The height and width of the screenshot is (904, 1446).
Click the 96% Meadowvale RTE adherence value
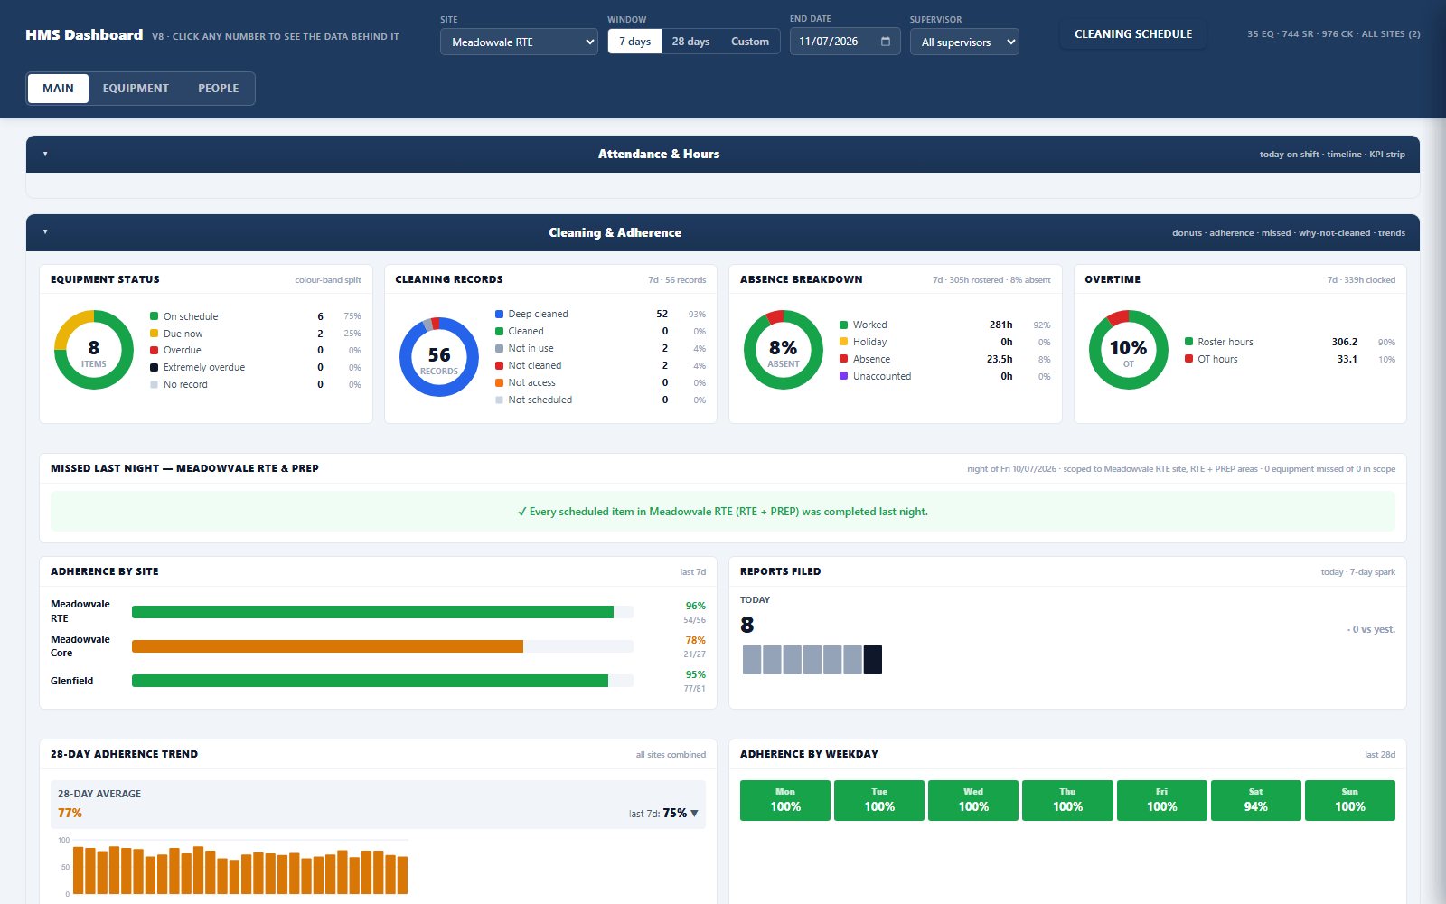(x=695, y=606)
